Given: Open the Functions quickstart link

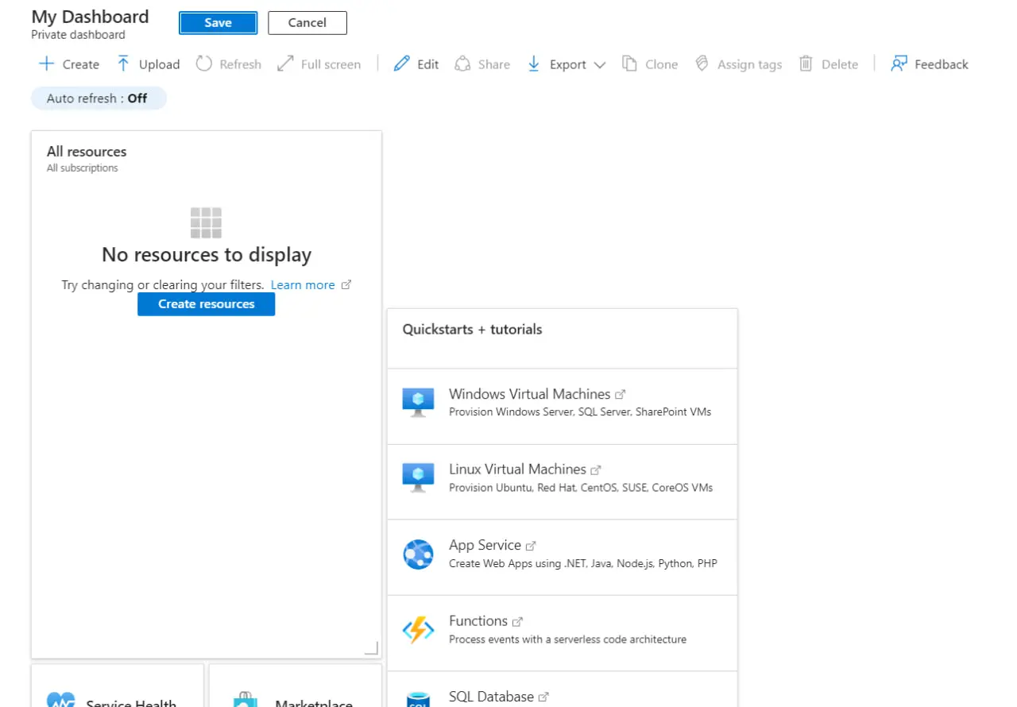Looking at the screenshot, I should pos(478,620).
